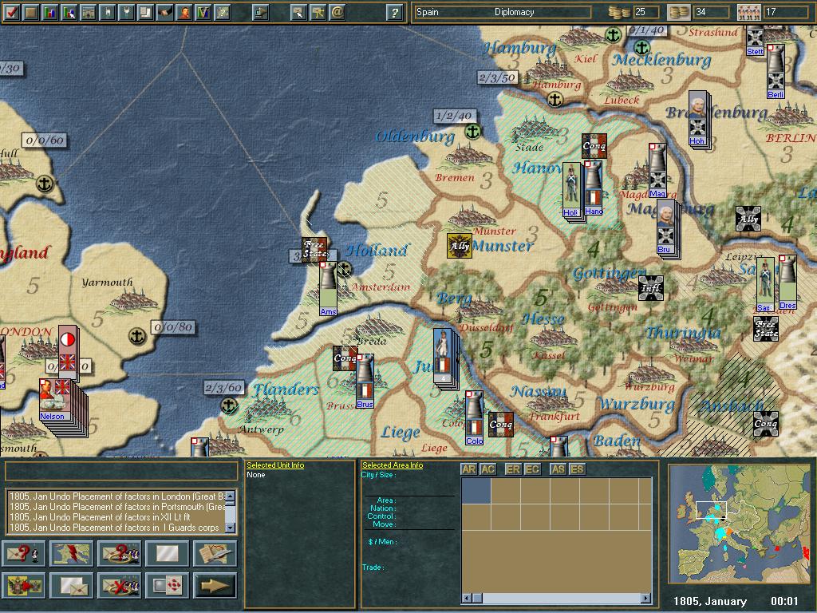This screenshot has width=817, height=613.
Task: Select the Sax corps counter
Action: 765,285
